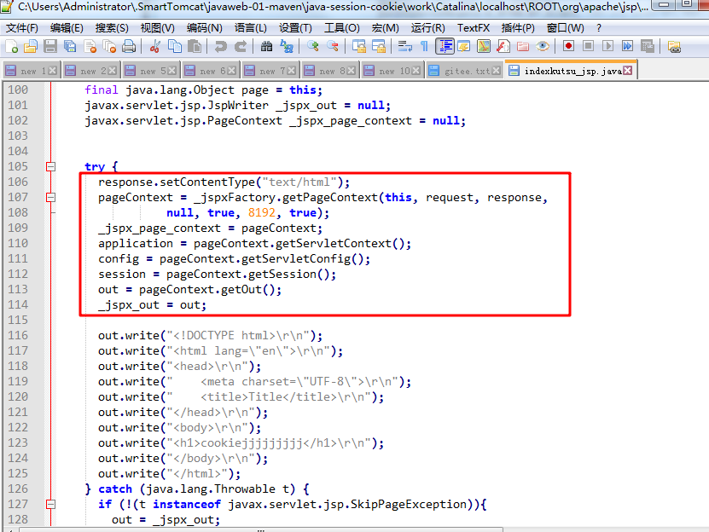Collapse the fold marker at line 107

(x=51, y=198)
